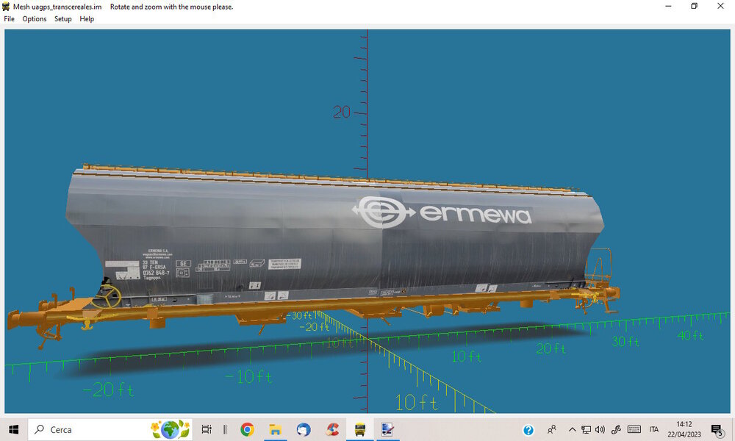
Task: Open the network status tray icon
Action: (586, 429)
